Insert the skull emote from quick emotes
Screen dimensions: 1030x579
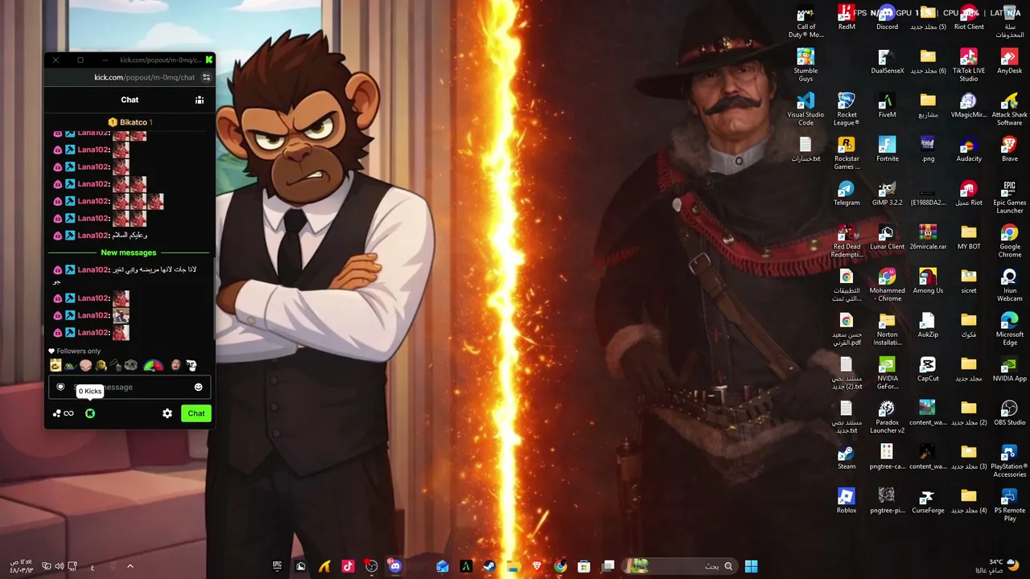(x=130, y=365)
